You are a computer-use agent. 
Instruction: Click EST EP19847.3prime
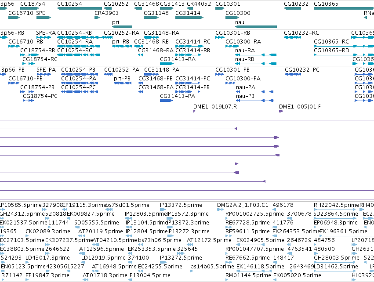click(47, 275)
